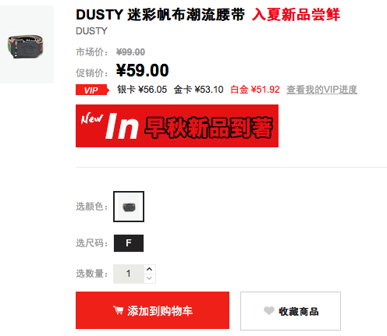Click the 金卡 ¥53.10 price text
The image size is (387, 336).
[198, 90]
